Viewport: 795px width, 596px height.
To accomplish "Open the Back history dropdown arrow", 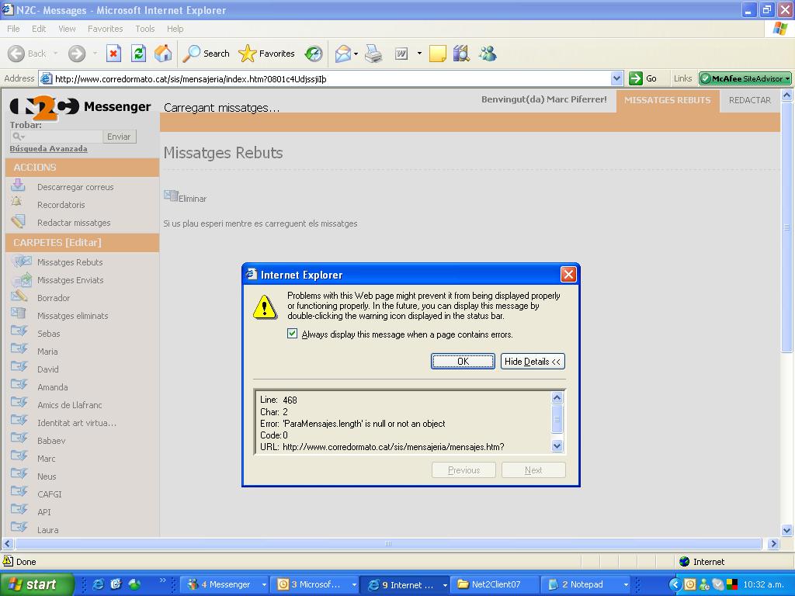I will point(55,54).
